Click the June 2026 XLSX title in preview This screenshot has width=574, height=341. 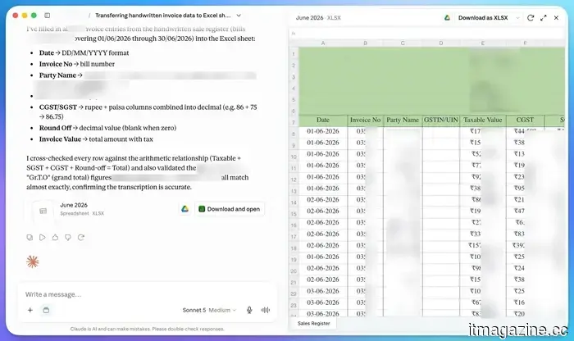click(318, 17)
